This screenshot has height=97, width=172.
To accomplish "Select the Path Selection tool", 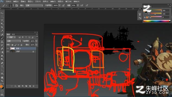I will click(2, 70).
